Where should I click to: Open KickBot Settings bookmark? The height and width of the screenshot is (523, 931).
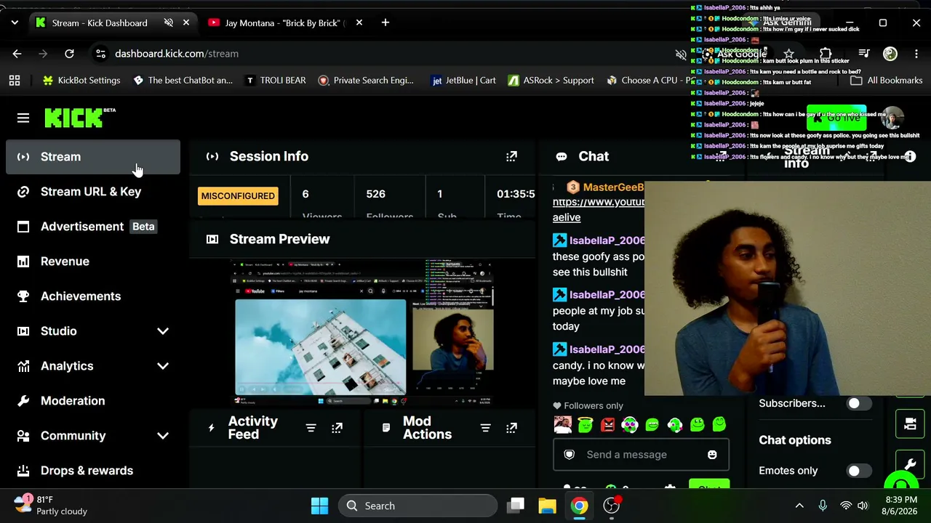(81, 81)
